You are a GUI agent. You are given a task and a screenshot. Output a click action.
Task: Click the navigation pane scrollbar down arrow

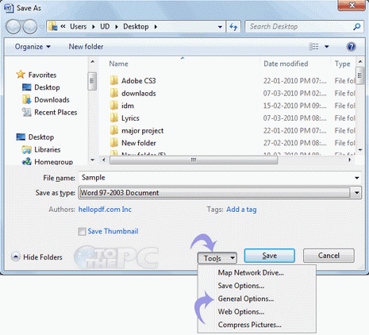(92, 160)
